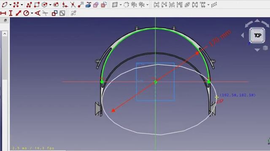Open knot multiplicity dropdown arrow
Image resolution: width=270 pixels, height=151 pixels.
(x=147, y=5)
